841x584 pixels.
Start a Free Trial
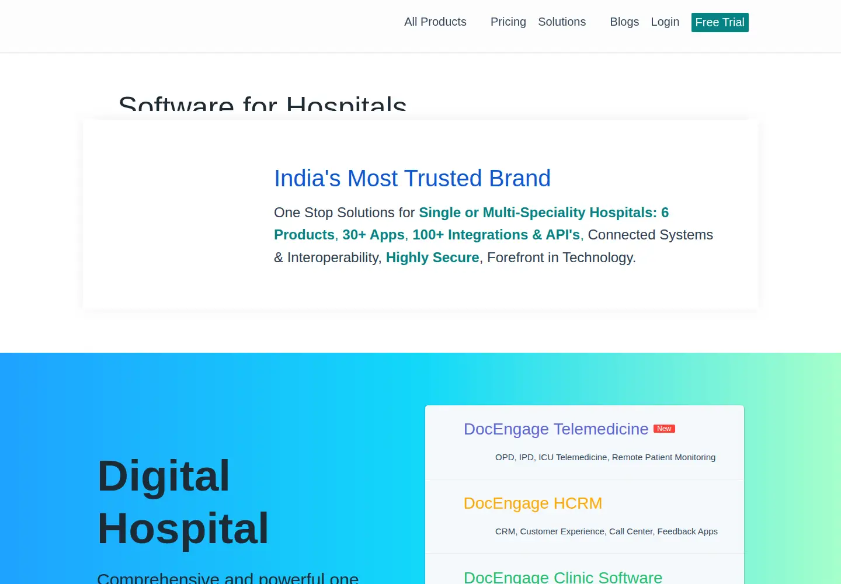(720, 22)
